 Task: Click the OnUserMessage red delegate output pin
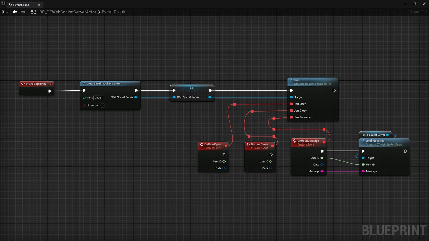click(324, 142)
